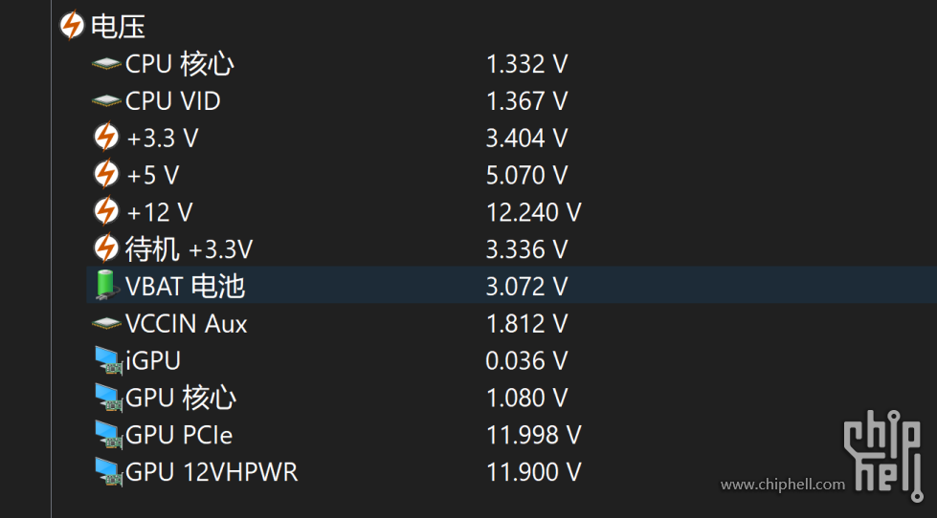Screen dimensions: 937x518
Task: Select the GPU 核心 sensor row
Action: [511, 398]
